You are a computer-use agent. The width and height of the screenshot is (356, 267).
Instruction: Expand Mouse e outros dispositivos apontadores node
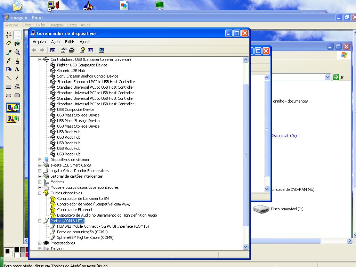(x=40, y=187)
